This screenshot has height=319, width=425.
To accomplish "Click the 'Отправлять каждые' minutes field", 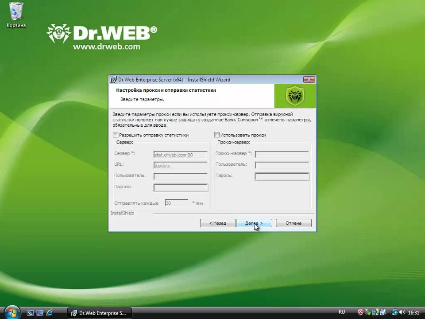I will [176, 203].
